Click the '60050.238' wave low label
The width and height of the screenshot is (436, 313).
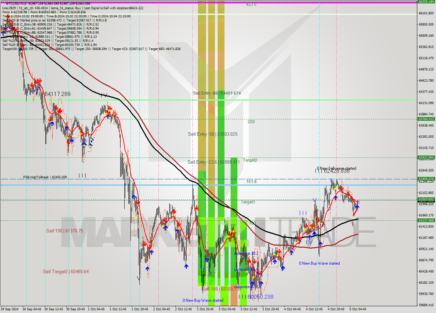coord(260,297)
